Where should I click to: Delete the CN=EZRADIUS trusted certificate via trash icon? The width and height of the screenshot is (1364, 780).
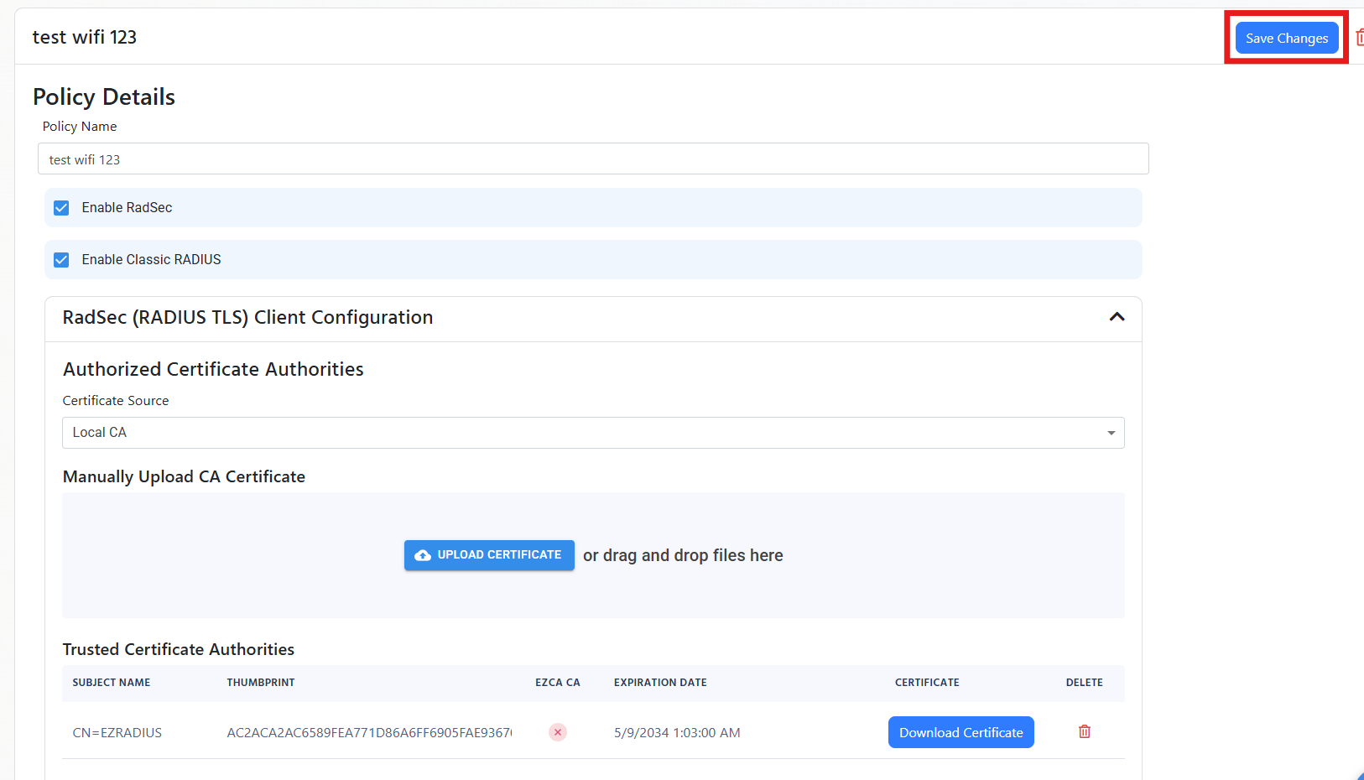pyautogui.click(x=1084, y=732)
